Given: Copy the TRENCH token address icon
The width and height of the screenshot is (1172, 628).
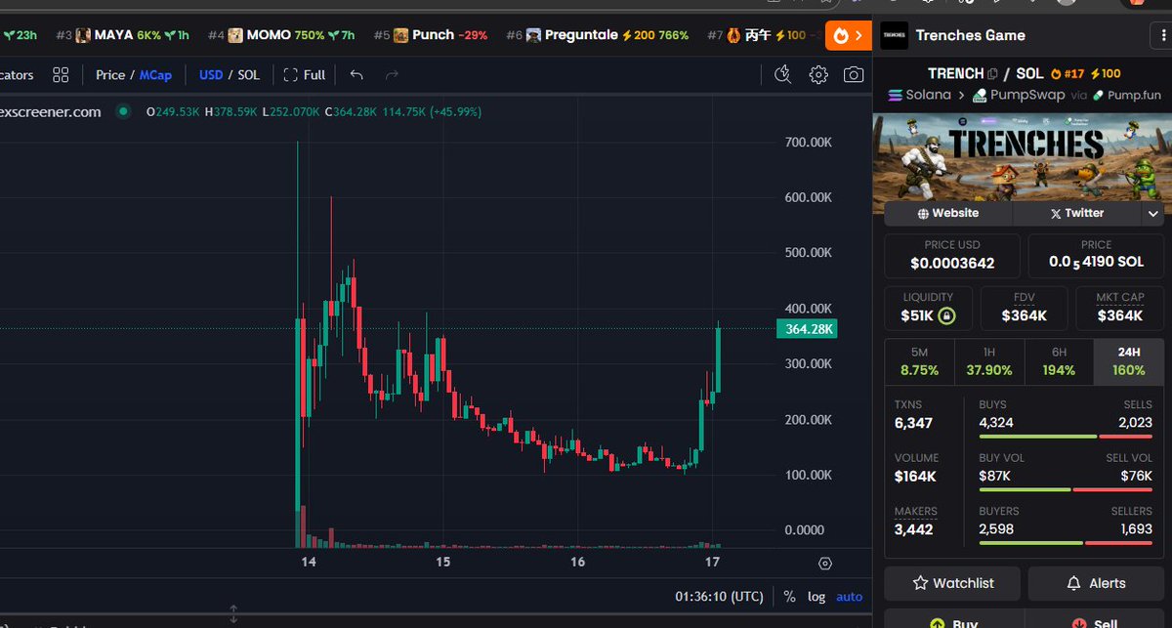Looking at the screenshot, I should [x=992, y=73].
